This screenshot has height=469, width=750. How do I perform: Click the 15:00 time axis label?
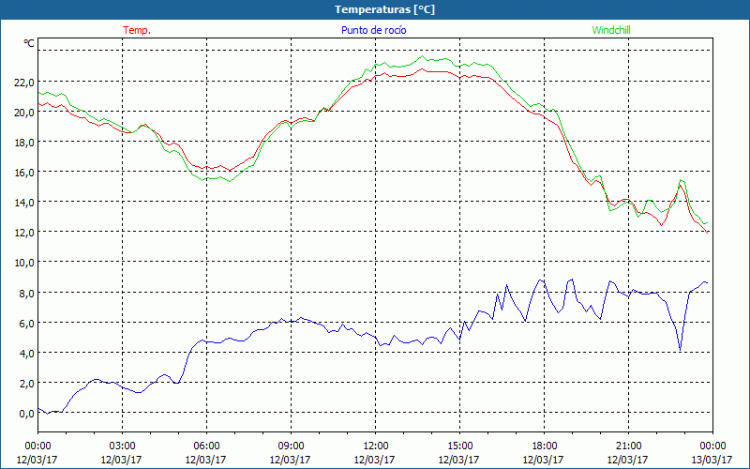459,446
